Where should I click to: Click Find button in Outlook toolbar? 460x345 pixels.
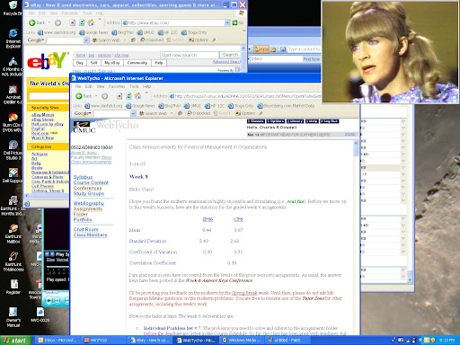pyautogui.click(x=261, y=49)
